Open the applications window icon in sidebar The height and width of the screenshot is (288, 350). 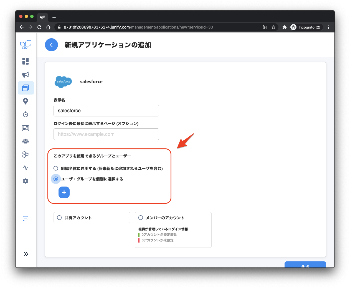point(26,88)
